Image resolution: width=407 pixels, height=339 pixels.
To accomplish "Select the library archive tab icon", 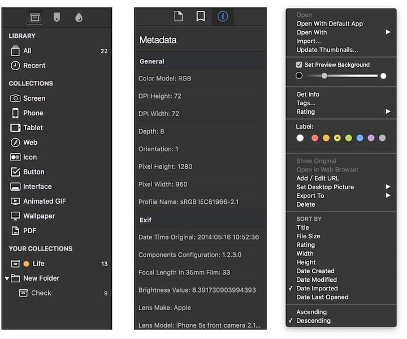I will click(x=34, y=18).
